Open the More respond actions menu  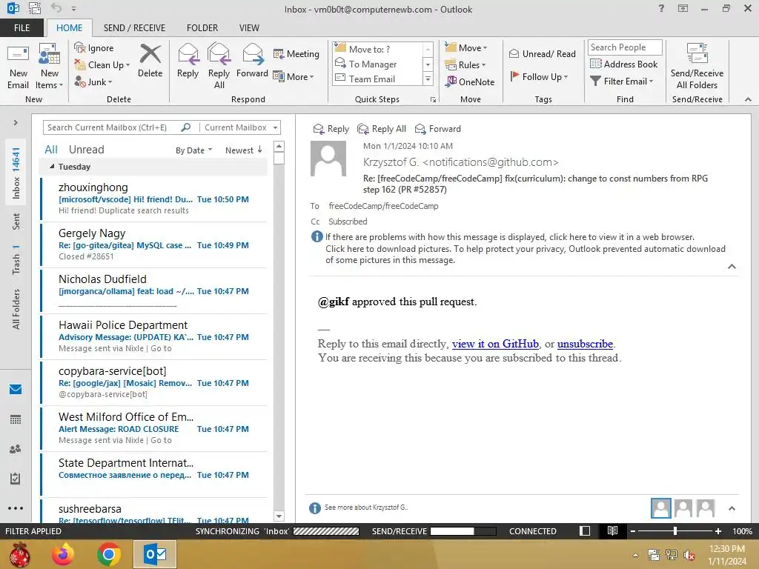[294, 76]
